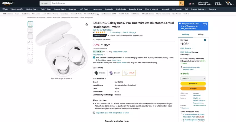Choose the black color option at $106.95
Image resolution: width=236 pixels, height=122 pixels.
100,73
